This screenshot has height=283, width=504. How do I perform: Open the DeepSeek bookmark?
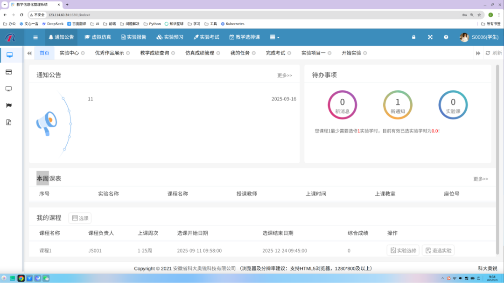click(53, 24)
